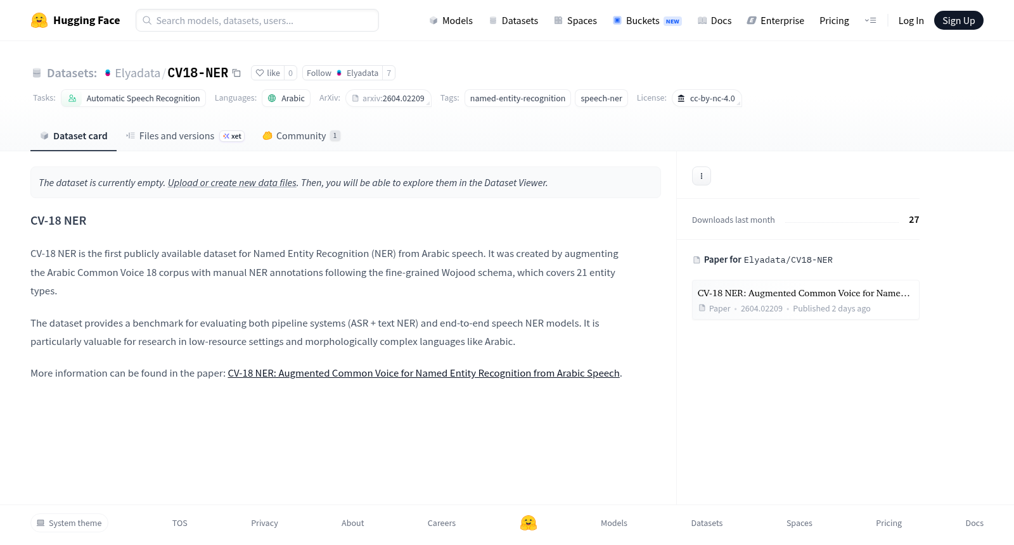Click the Downloads last month label

tap(733, 220)
